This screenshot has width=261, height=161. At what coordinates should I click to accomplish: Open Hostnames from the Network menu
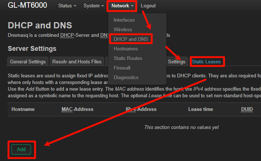126,49
